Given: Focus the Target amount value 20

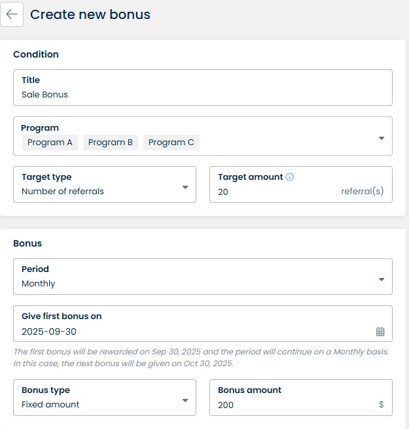Looking at the screenshot, I should pos(224,192).
